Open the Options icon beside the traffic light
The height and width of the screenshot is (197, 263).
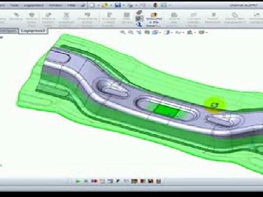coord(164,5)
